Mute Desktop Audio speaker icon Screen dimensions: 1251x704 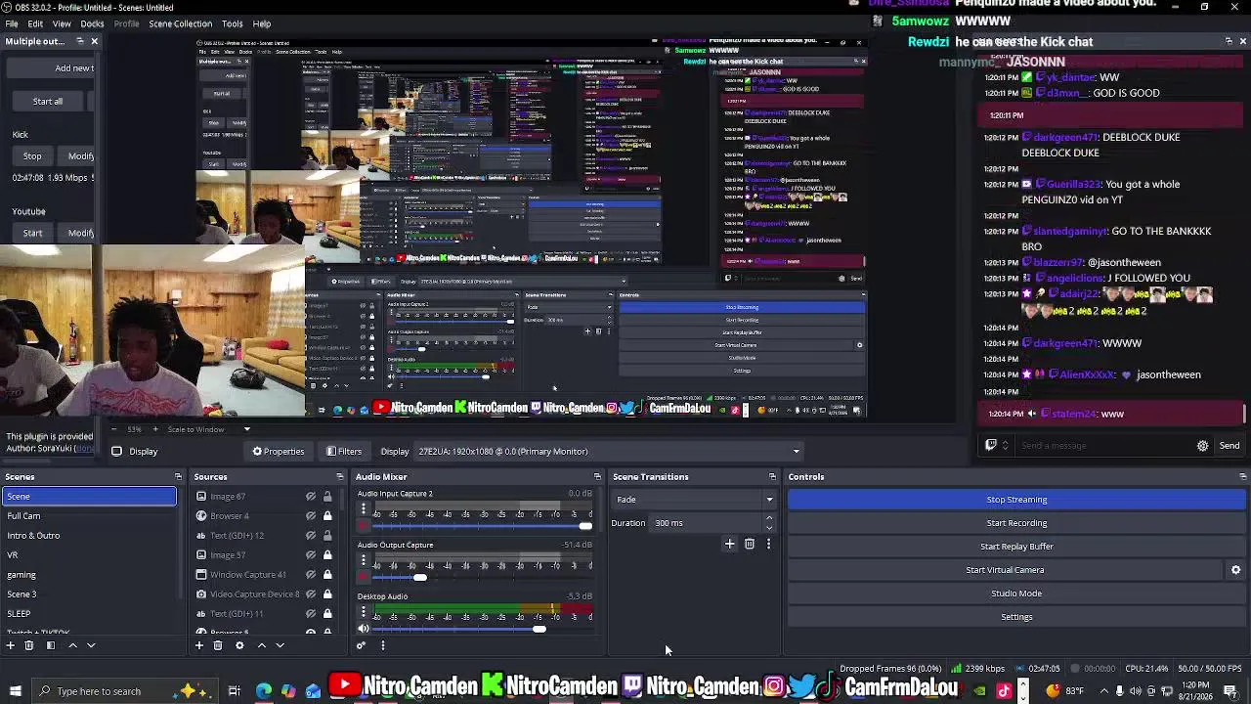[364, 629]
